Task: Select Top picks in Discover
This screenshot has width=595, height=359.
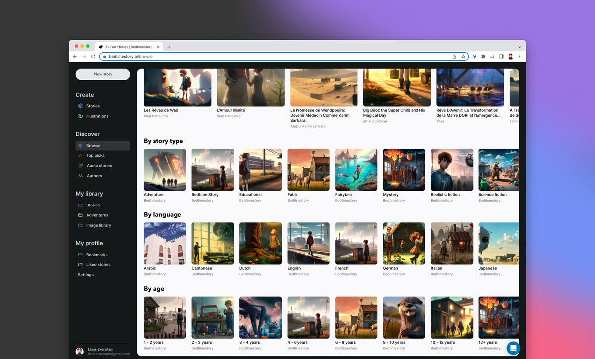Action: [x=95, y=155]
